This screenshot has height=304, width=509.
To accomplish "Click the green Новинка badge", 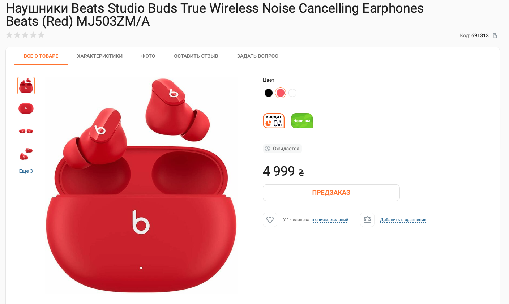I will pos(302,121).
